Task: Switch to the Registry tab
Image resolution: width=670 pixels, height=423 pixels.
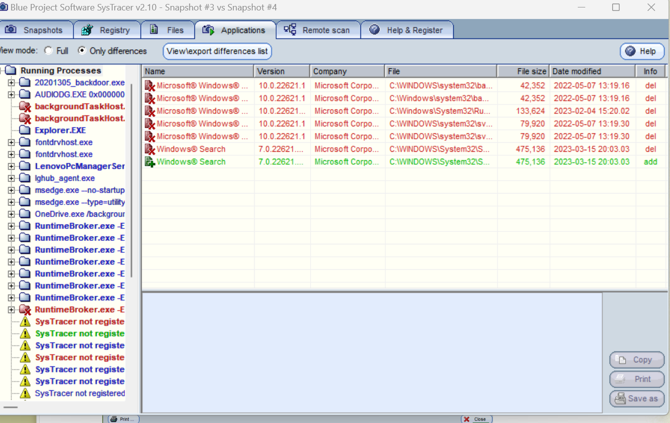Action: 107,30
